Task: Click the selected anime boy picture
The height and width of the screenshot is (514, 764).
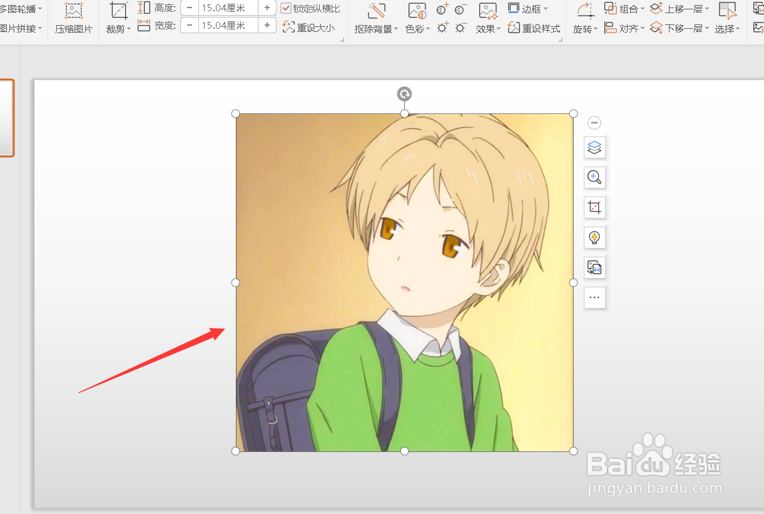Action: pos(405,282)
